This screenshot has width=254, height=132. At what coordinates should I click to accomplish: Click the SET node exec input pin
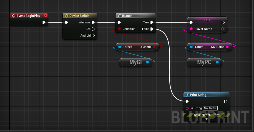(x=191, y=22)
